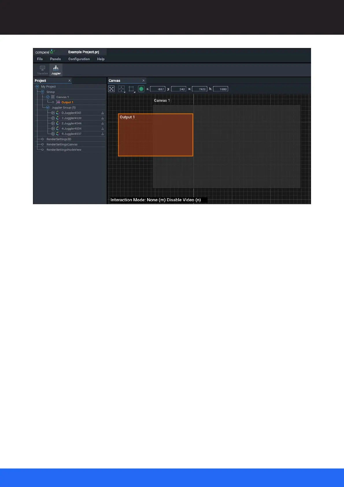Viewport: 344px width, 487px height.
Task: Select the Juggler workspace icon
Action: point(56,70)
